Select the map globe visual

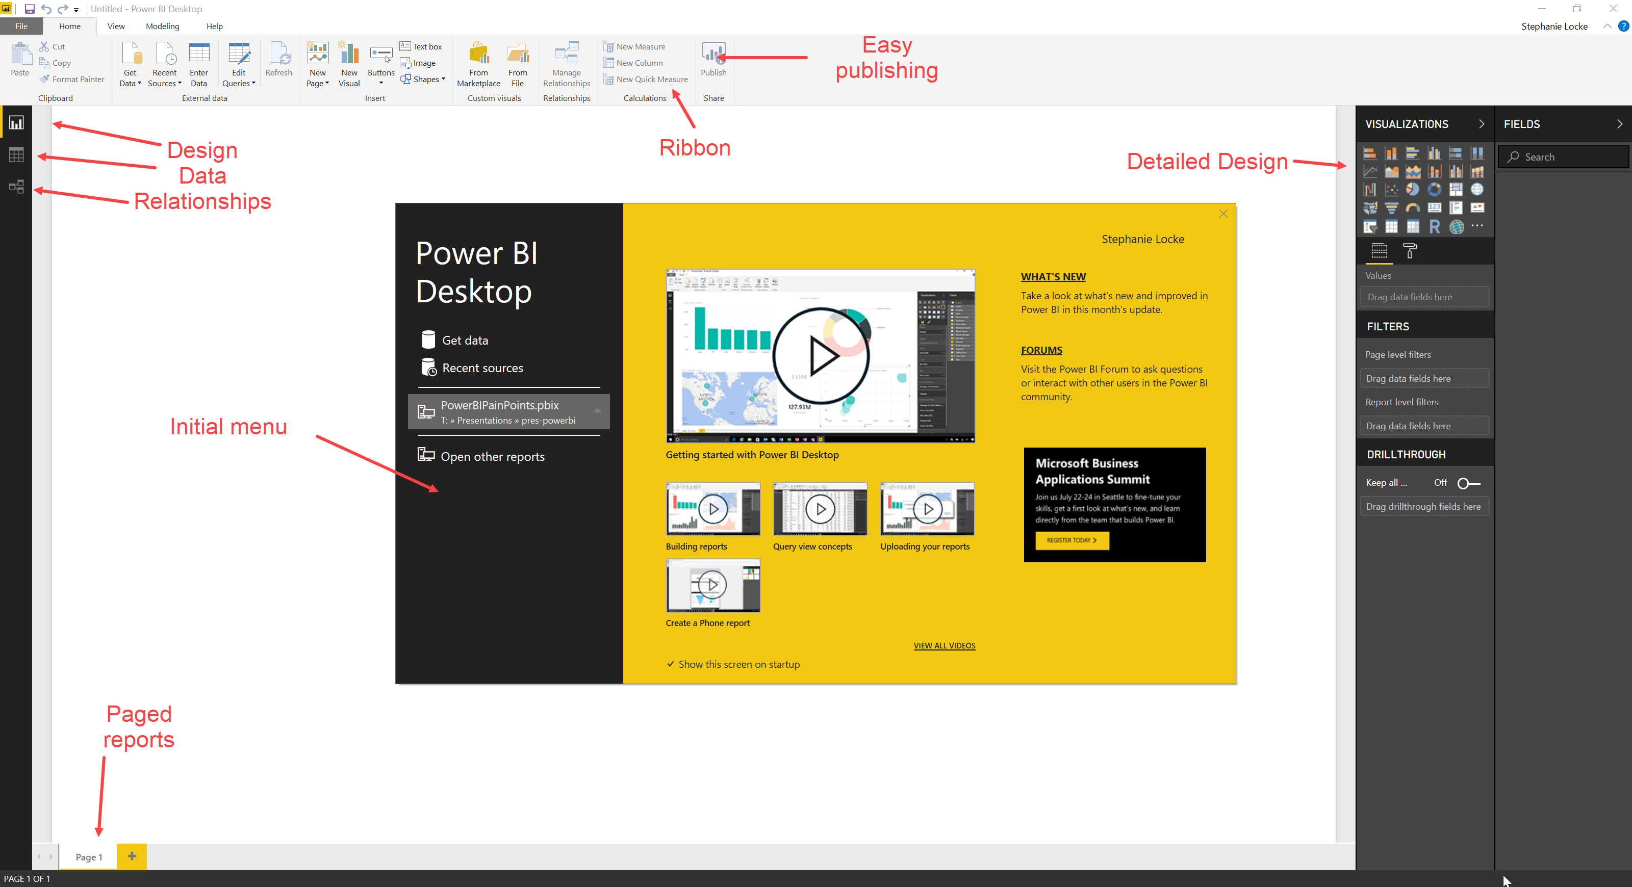[1477, 190]
